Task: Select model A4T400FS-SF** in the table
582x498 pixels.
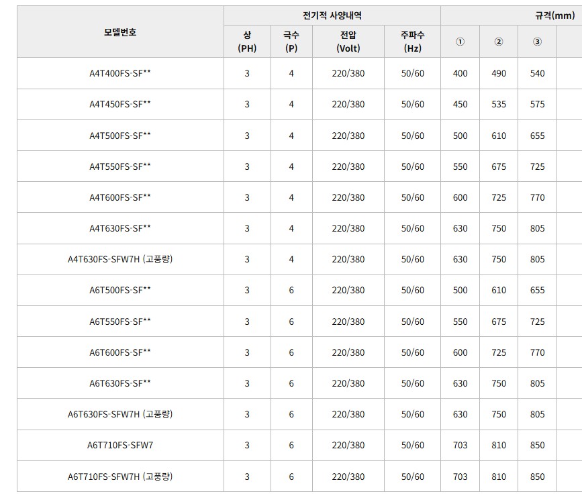Action: coord(120,73)
